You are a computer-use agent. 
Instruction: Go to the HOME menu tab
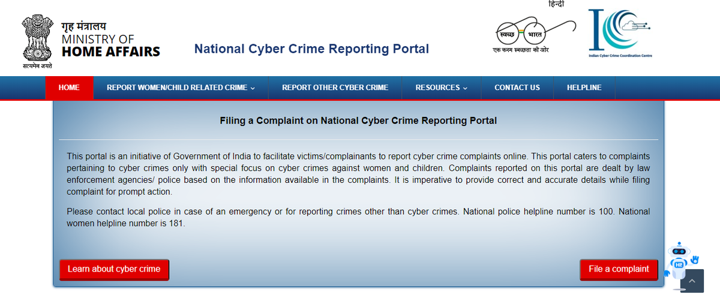(69, 88)
